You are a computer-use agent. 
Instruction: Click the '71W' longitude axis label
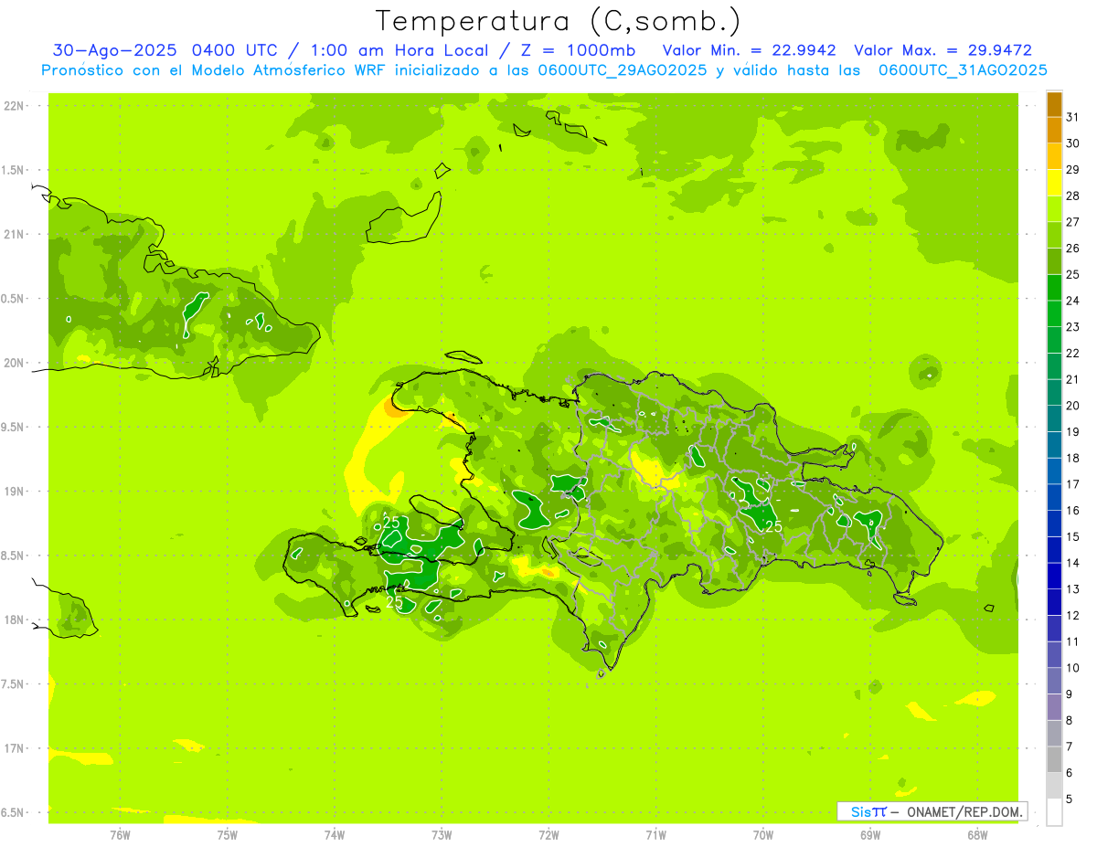click(x=655, y=834)
